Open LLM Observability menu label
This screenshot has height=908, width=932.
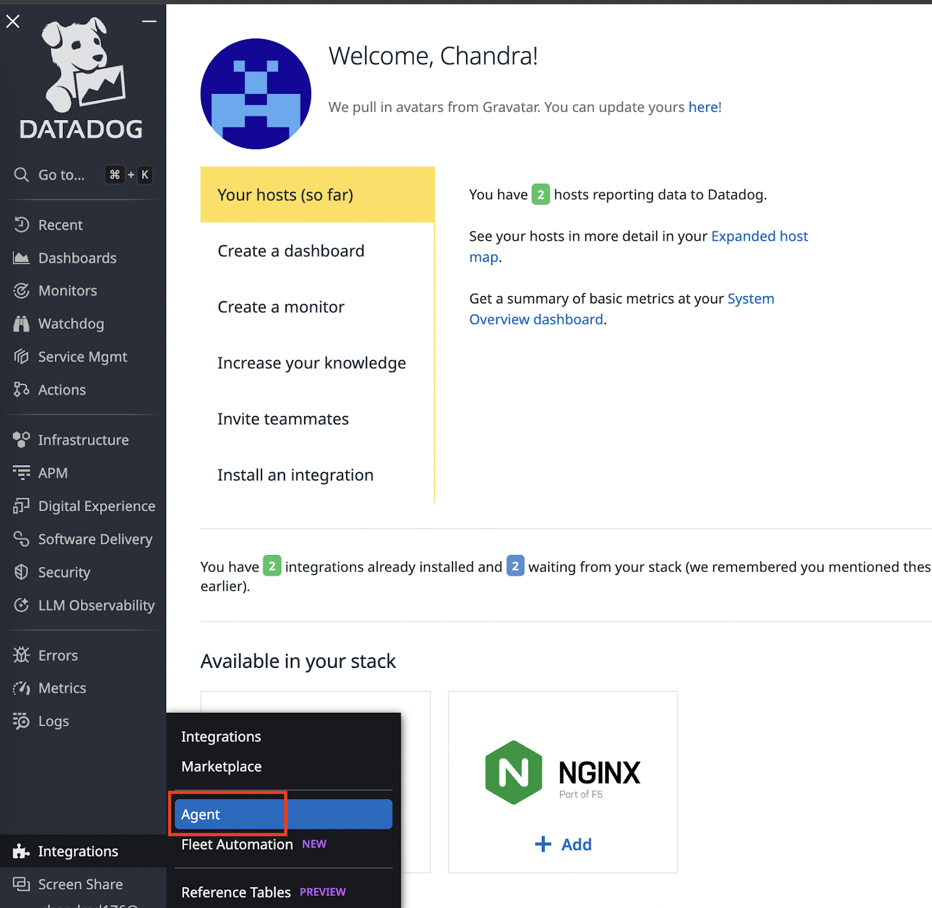coord(96,606)
